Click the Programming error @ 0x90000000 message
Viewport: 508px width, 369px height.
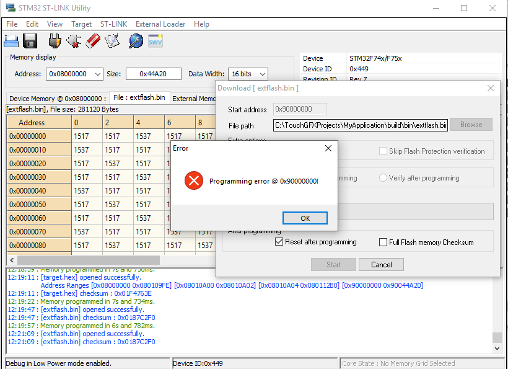point(264,181)
